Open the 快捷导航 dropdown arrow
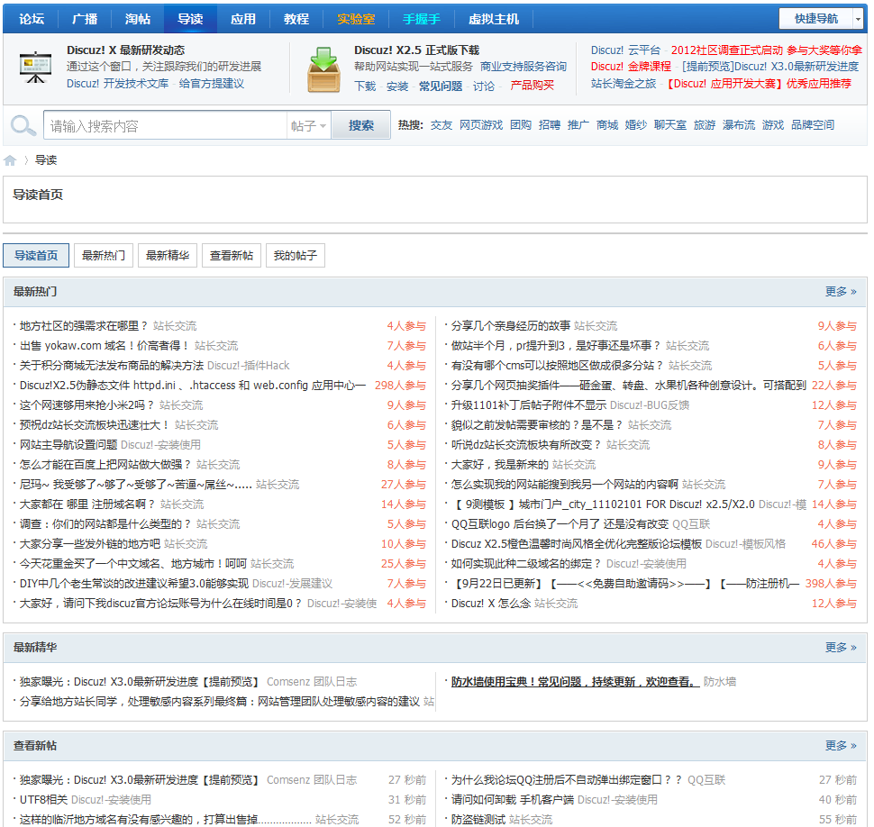This screenshot has width=874, height=827. pyautogui.click(x=857, y=19)
